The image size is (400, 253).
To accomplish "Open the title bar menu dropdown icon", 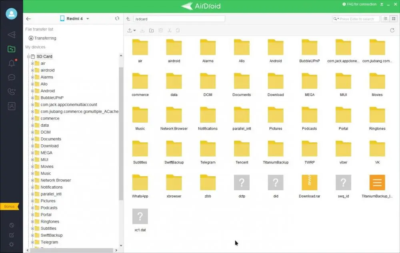I will click(x=382, y=4).
